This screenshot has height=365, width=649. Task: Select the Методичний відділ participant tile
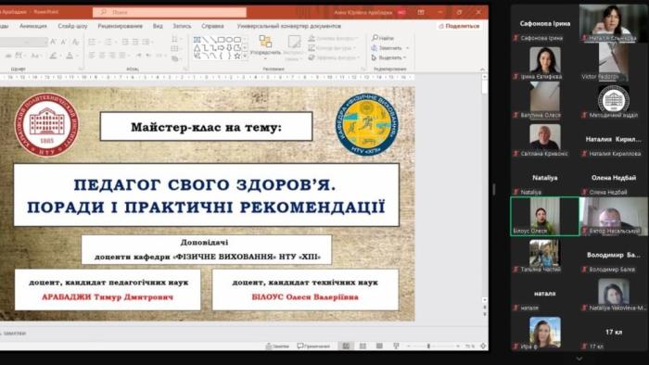(614, 100)
